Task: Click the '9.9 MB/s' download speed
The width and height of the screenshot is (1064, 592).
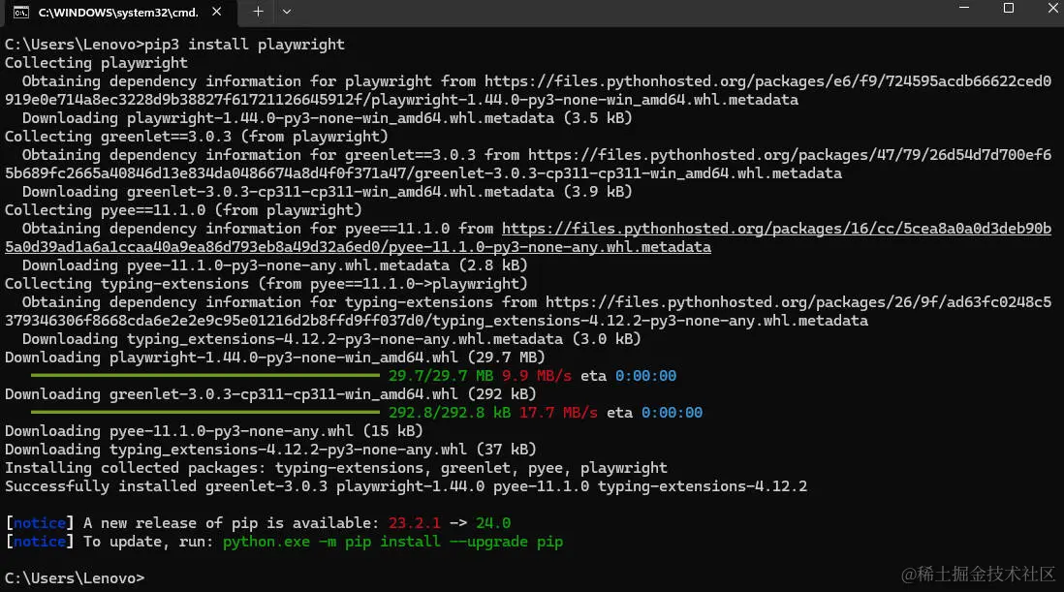Action: (x=536, y=376)
